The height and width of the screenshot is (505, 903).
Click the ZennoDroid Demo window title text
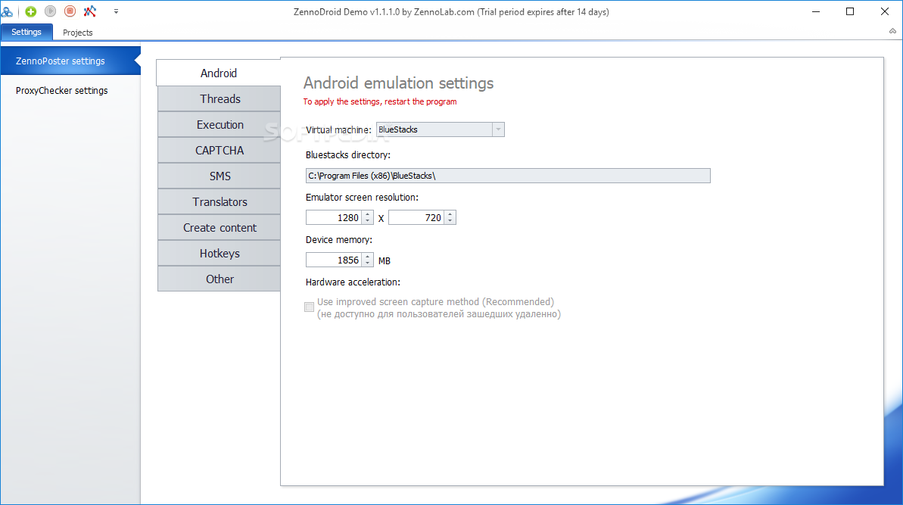click(451, 11)
